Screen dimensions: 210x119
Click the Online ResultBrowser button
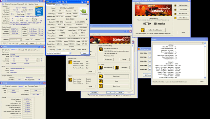point(155,30)
